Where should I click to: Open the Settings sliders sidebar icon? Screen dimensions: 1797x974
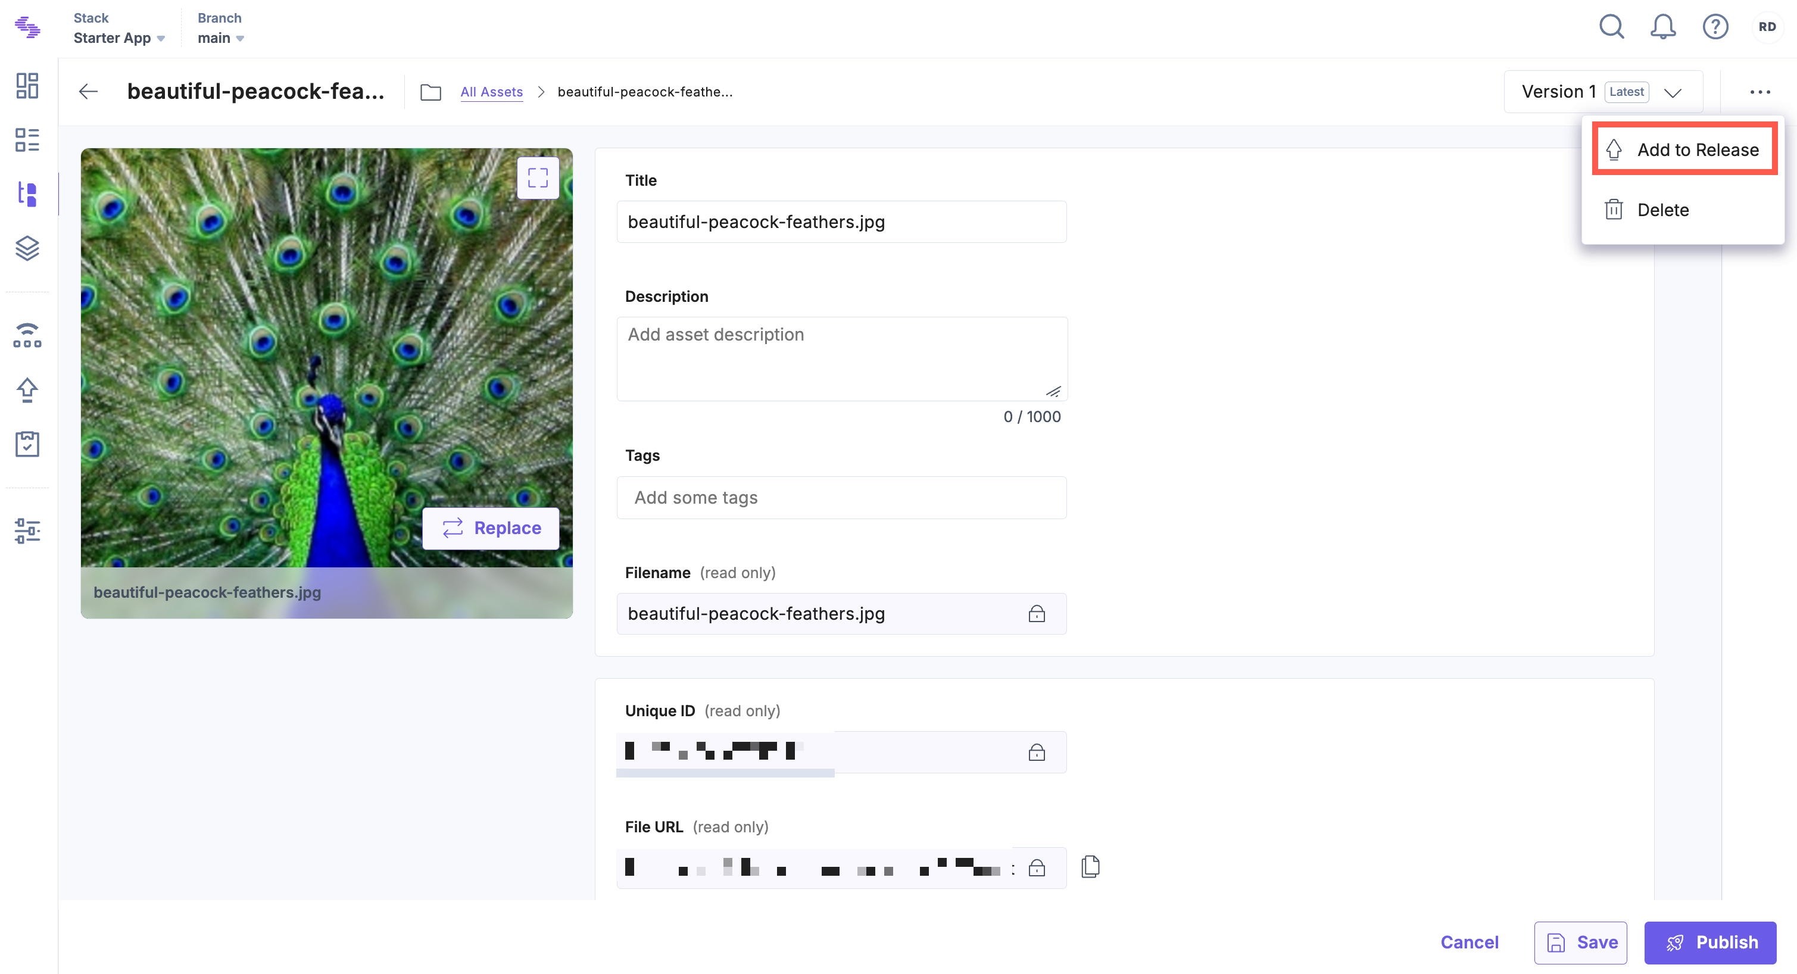[27, 531]
